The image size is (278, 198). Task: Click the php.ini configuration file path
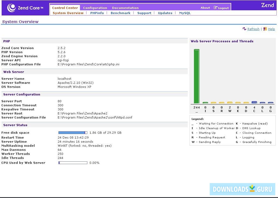tap(88, 64)
